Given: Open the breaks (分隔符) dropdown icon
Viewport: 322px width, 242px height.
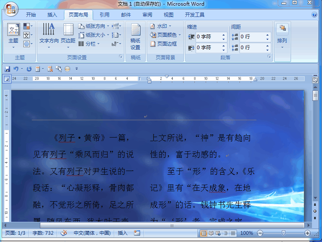Looking at the screenshot, I should point(116,26).
